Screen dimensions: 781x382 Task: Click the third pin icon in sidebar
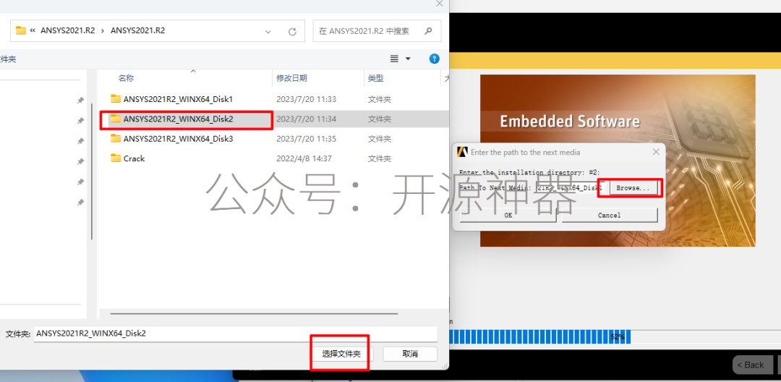(80, 141)
